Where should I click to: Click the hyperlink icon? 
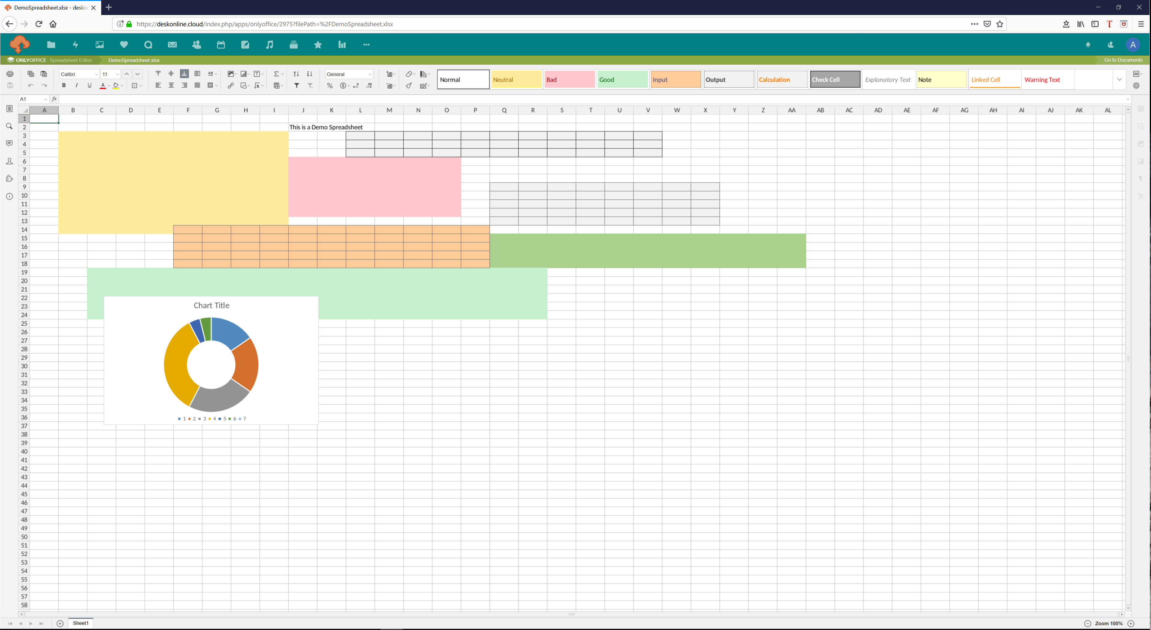pos(231,85)
